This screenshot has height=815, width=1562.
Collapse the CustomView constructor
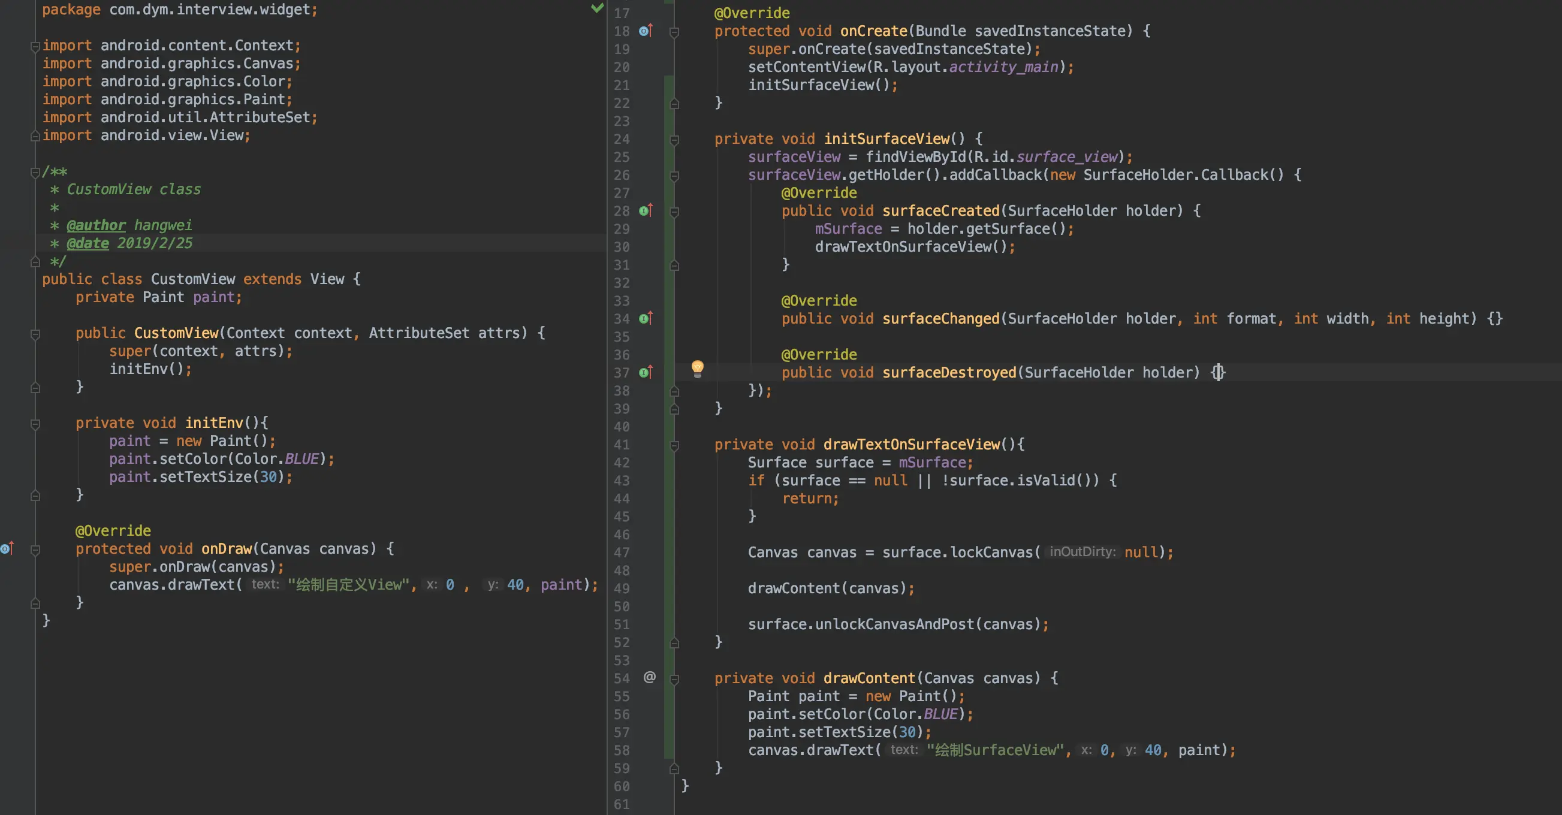(x=35, y=334)
